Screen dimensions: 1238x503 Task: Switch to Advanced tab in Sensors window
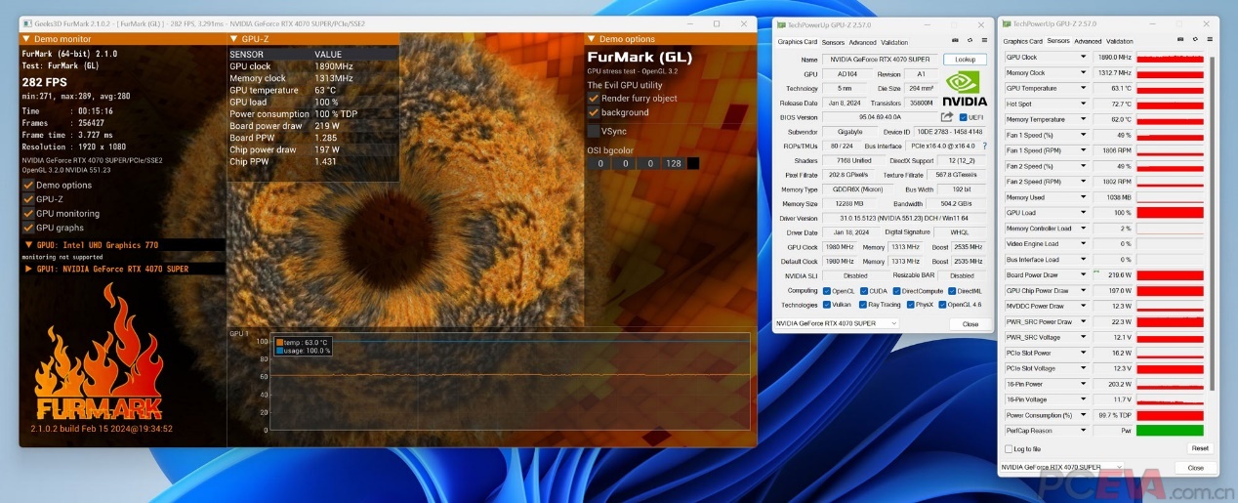[1088, 41]
